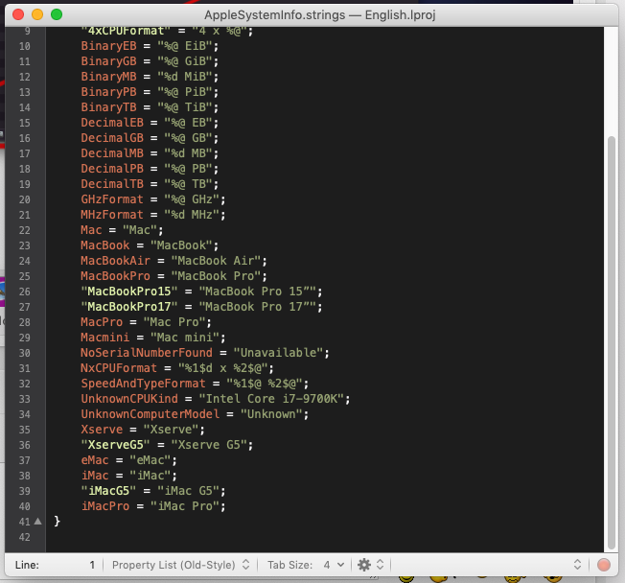Minimize the editor window with yellow button

point(37,15)
